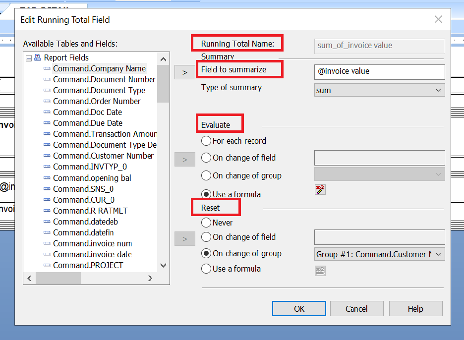
Task: Open the Type of summary dropdown
Action: click(380, 90)
